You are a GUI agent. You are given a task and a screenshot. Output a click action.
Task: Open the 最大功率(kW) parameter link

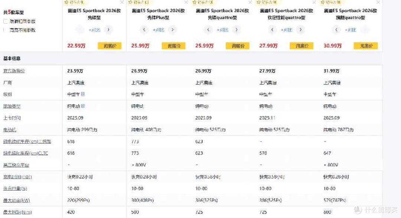[x=17, y=200]
